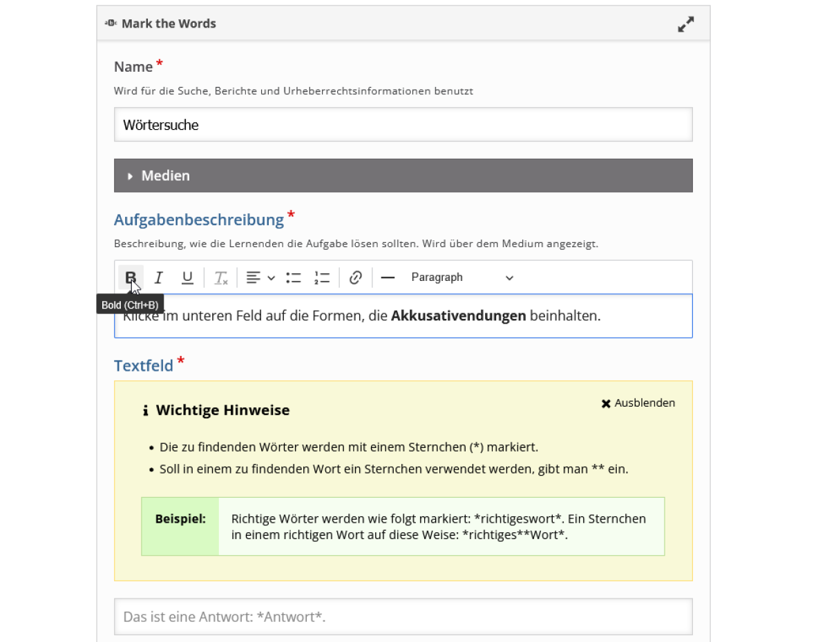Open the text alignment dropdown
This screenshot has width=829, height=642.
[260, 278]
